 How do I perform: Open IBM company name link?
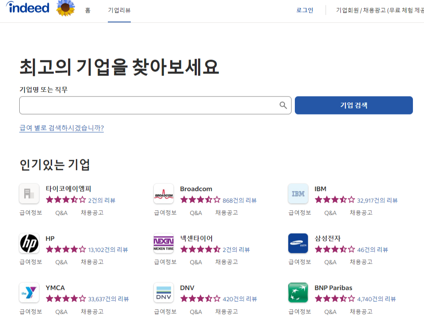pyautogui.click(x=320, y=189)
